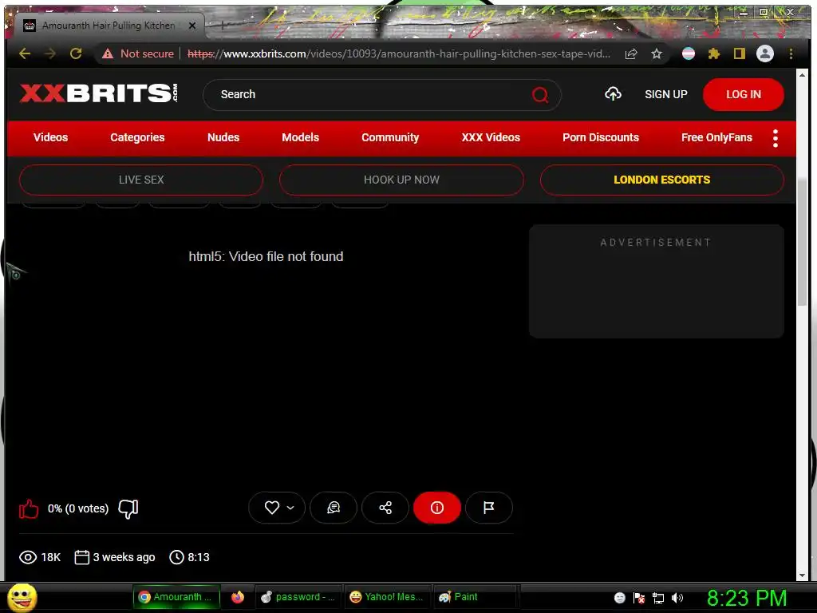Click the vertical scrollbar thumb
Viewport: 817px width, 613px height.
tap(802, 243)
